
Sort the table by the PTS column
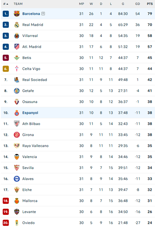point(150,4)
